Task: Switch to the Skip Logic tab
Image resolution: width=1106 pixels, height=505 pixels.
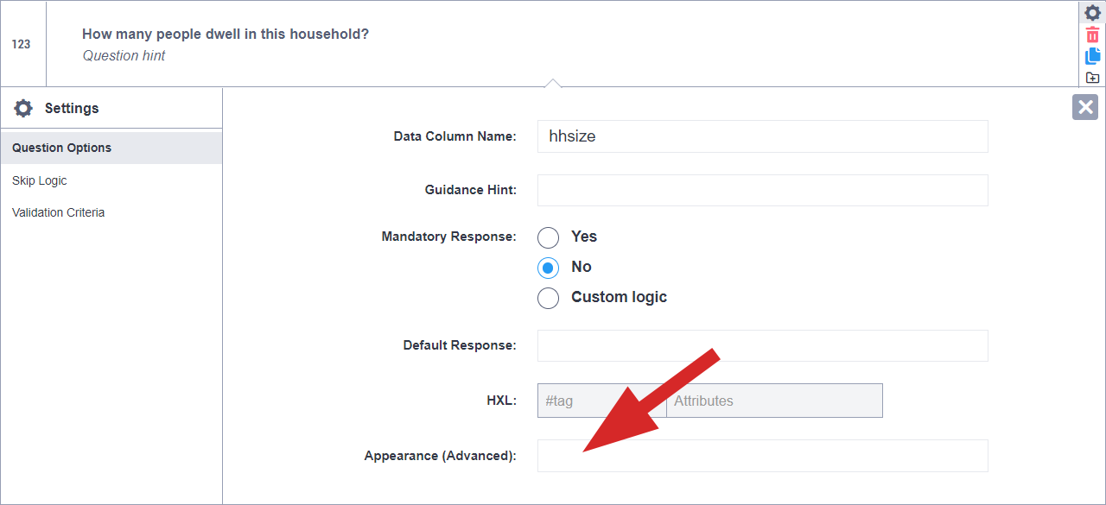Action: pos(40,180)
